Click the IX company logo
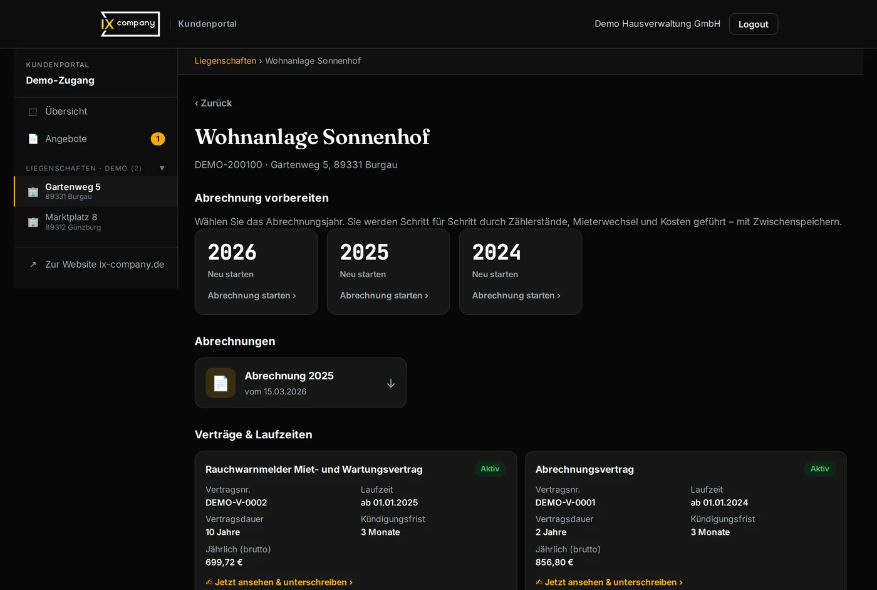Viewport: 877px width, 590px height. tap(130, 24)
